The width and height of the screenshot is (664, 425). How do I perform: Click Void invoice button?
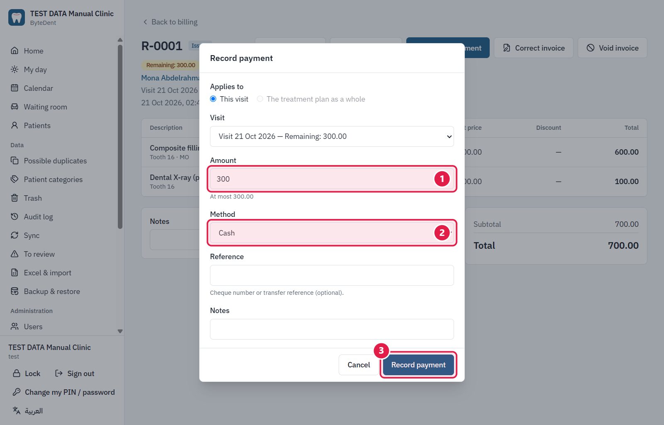coord(613,48)
